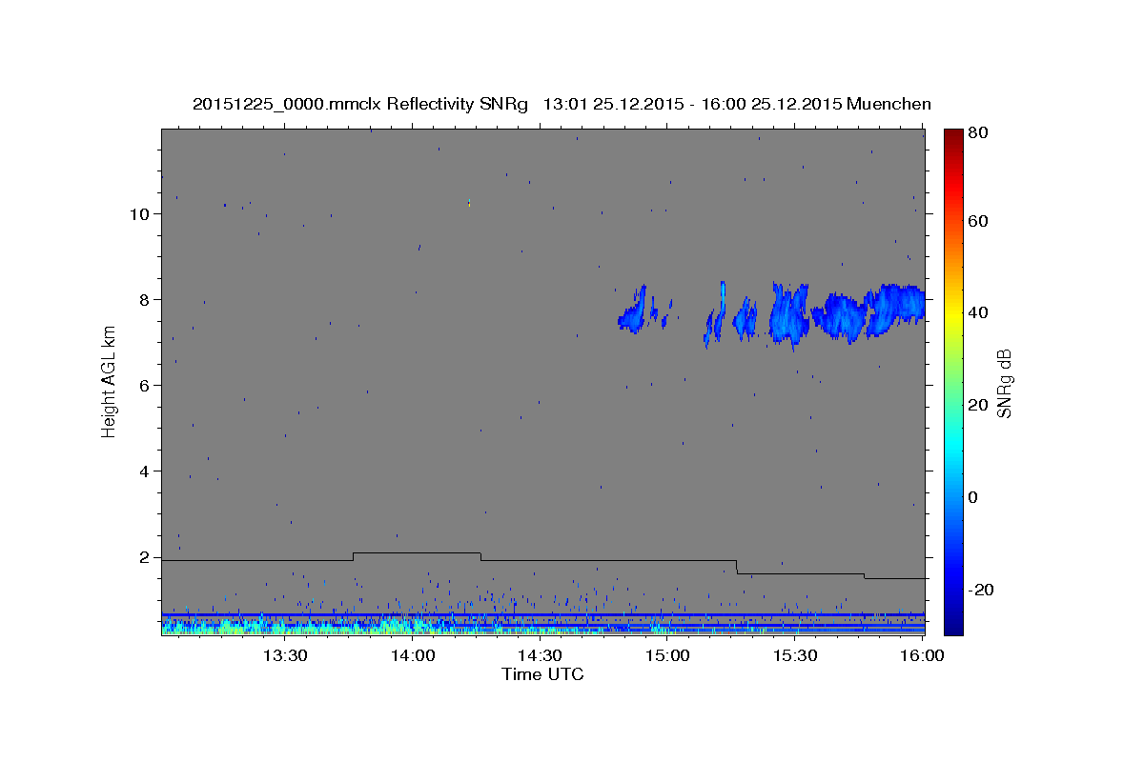
Task: Click the colorbar value -20
Action: (x=980, y=590)
